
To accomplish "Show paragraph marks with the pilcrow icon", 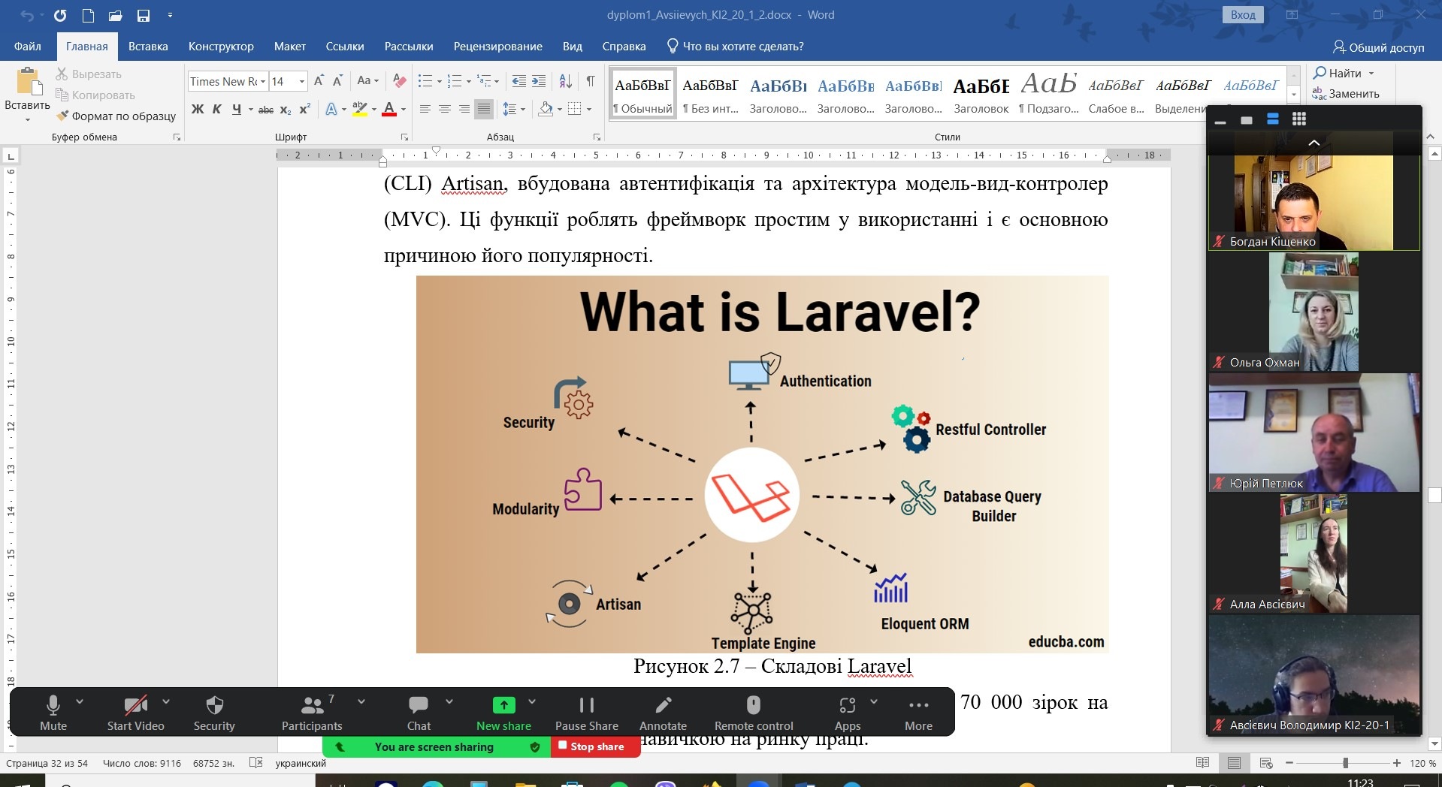I will click(591, 81).
